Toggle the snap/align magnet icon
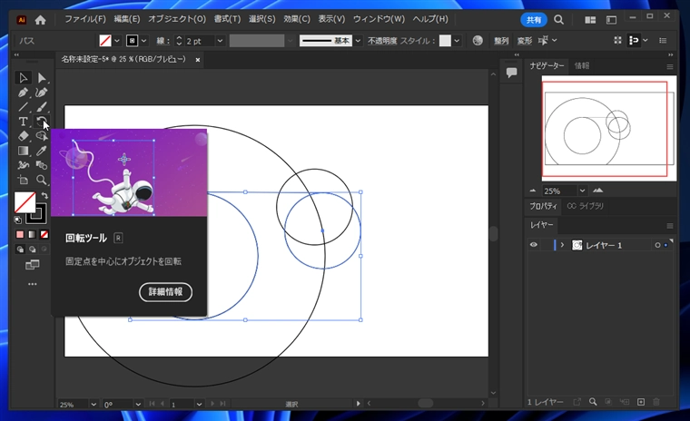This screenshot has width=690, height=421. 634,41
